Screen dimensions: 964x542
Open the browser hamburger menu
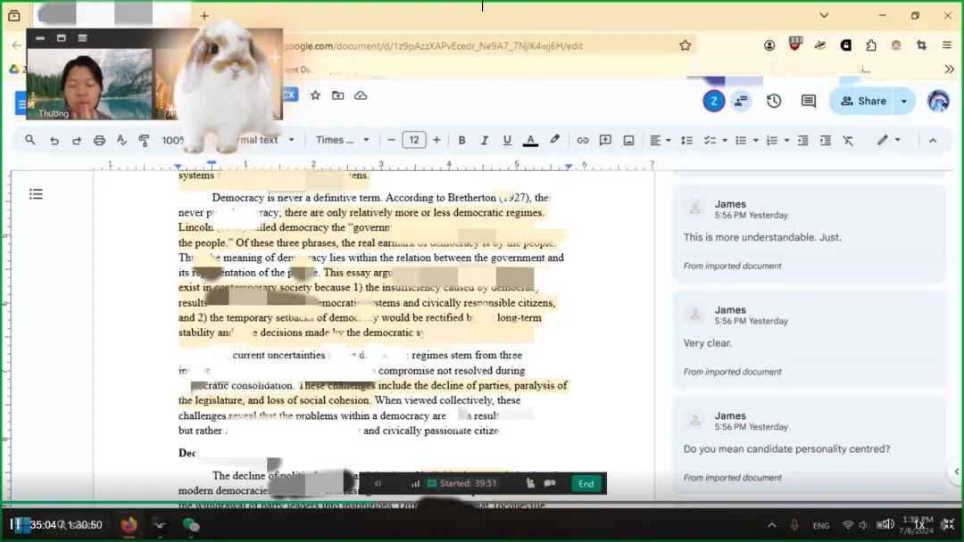tap(947, 45)
